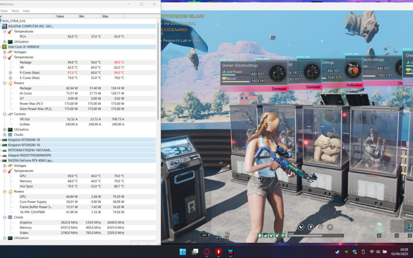Click the Currents wave icon
This screenshot has width=413, height=258.
10,114
